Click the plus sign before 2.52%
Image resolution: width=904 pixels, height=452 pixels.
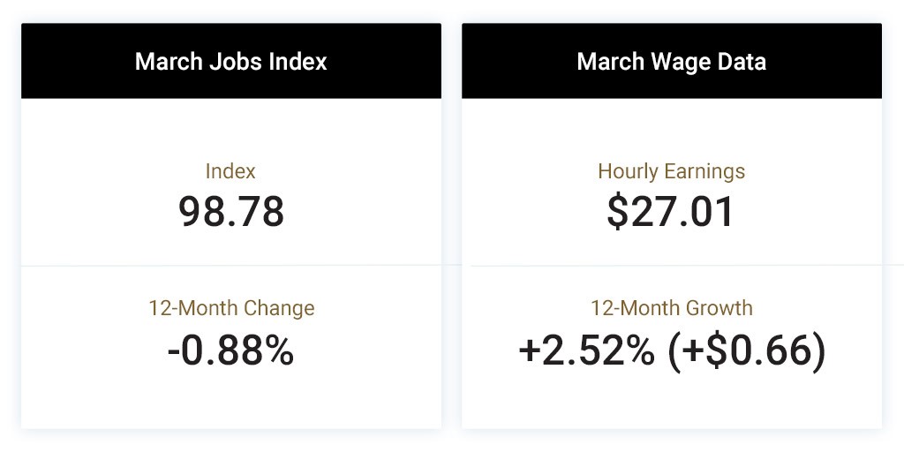click(528, 351)
